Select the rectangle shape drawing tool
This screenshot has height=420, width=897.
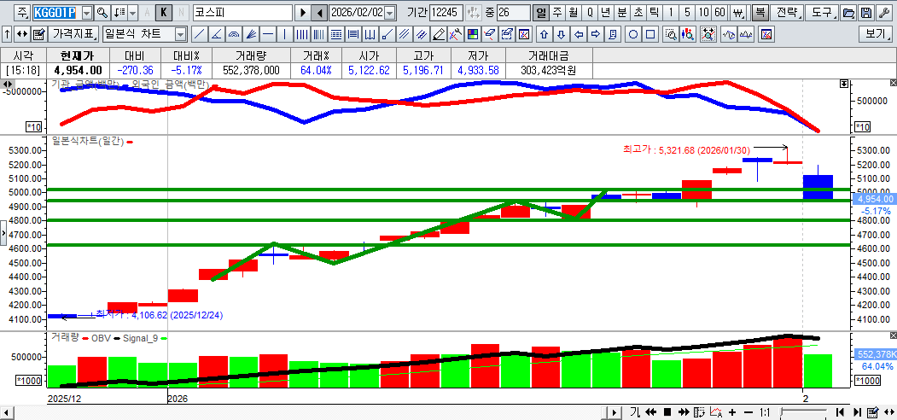(x=650, y=35)
